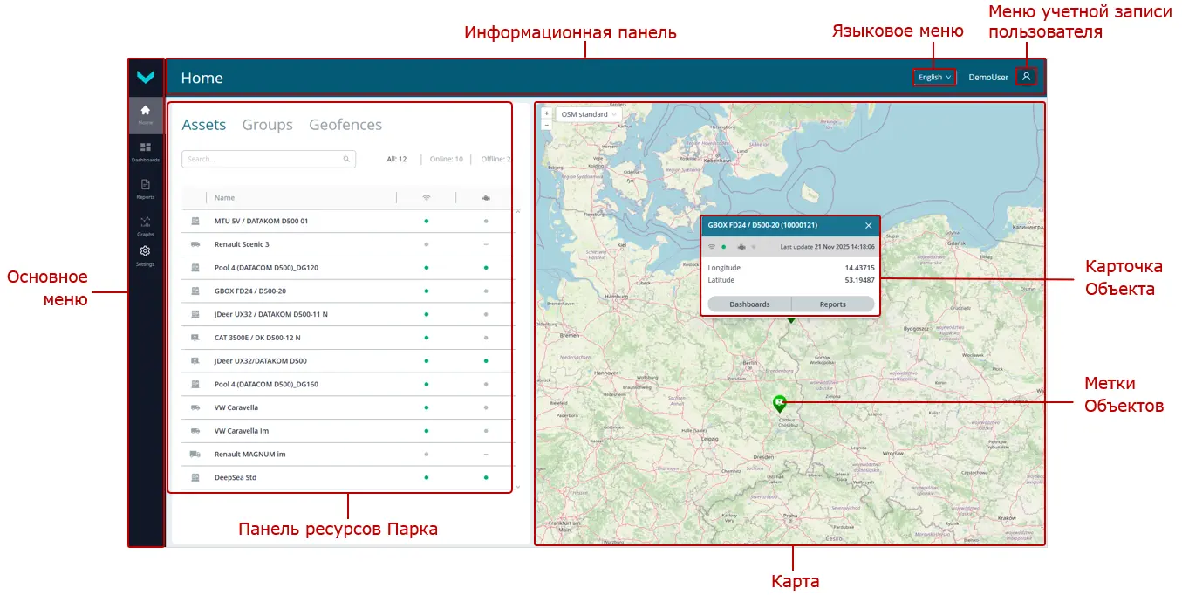Switch to the Groups tab
This screenshot has height=595, width=1182.
click(267, 125)
